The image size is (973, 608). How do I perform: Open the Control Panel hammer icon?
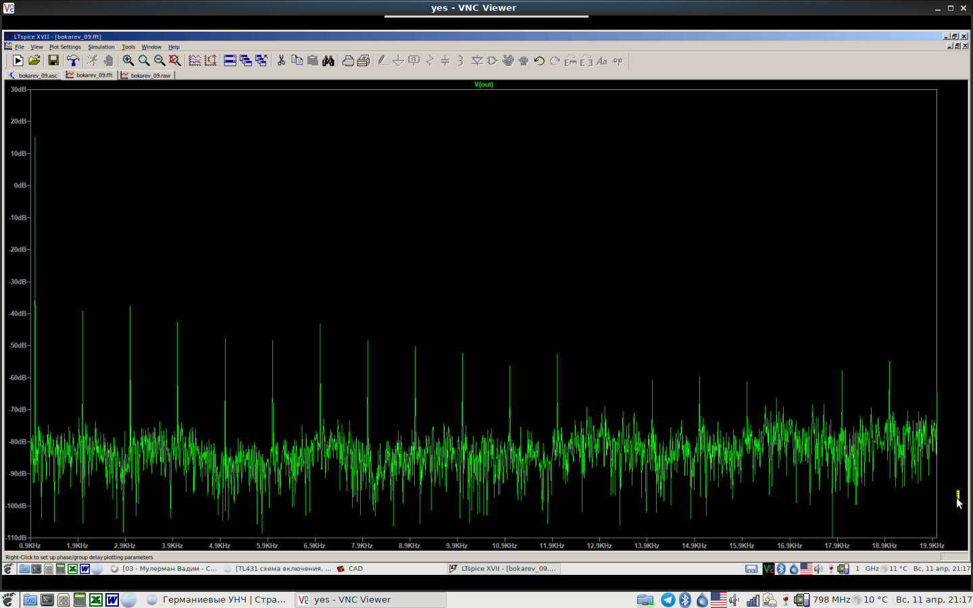pyautogui.click(x=73, y=61)
